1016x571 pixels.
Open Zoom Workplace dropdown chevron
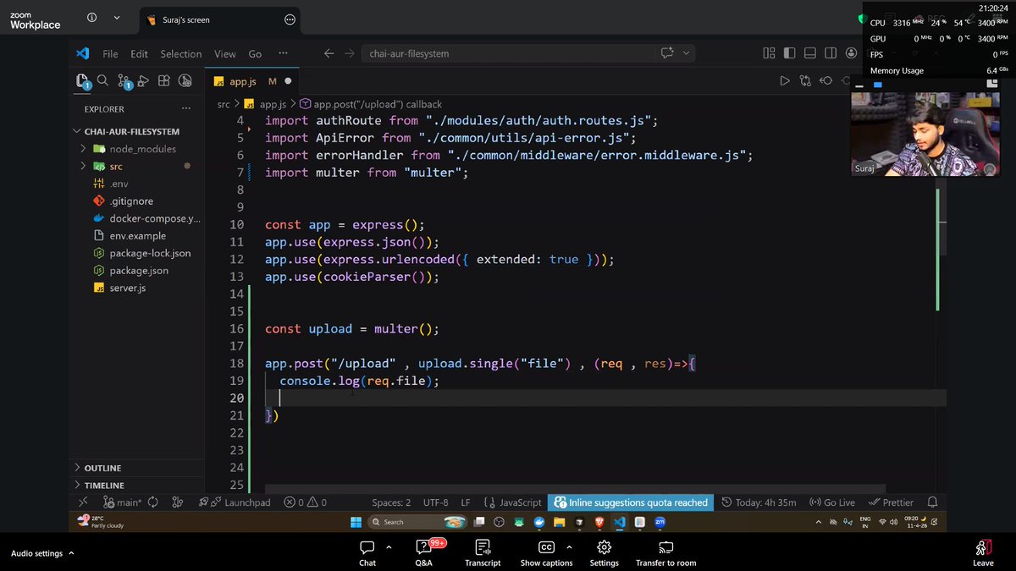117,18
